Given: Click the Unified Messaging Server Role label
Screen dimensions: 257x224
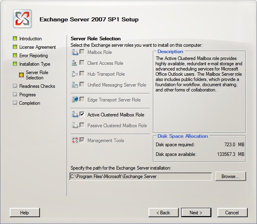Looking at the screenshot, I should point(117,85).
